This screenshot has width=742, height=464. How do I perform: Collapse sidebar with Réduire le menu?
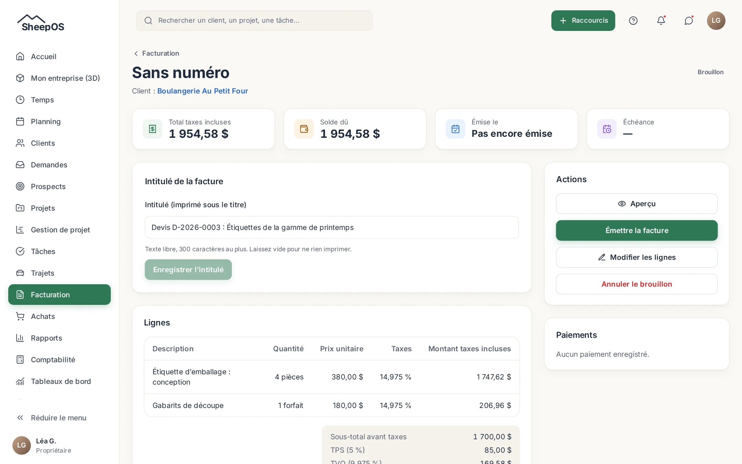(59, 418)
